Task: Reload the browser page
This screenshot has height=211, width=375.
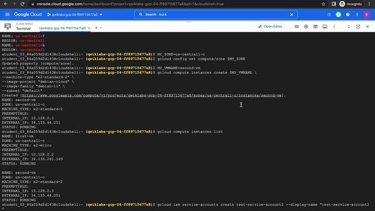Action: pyautogui.click(x=22, y=4)
